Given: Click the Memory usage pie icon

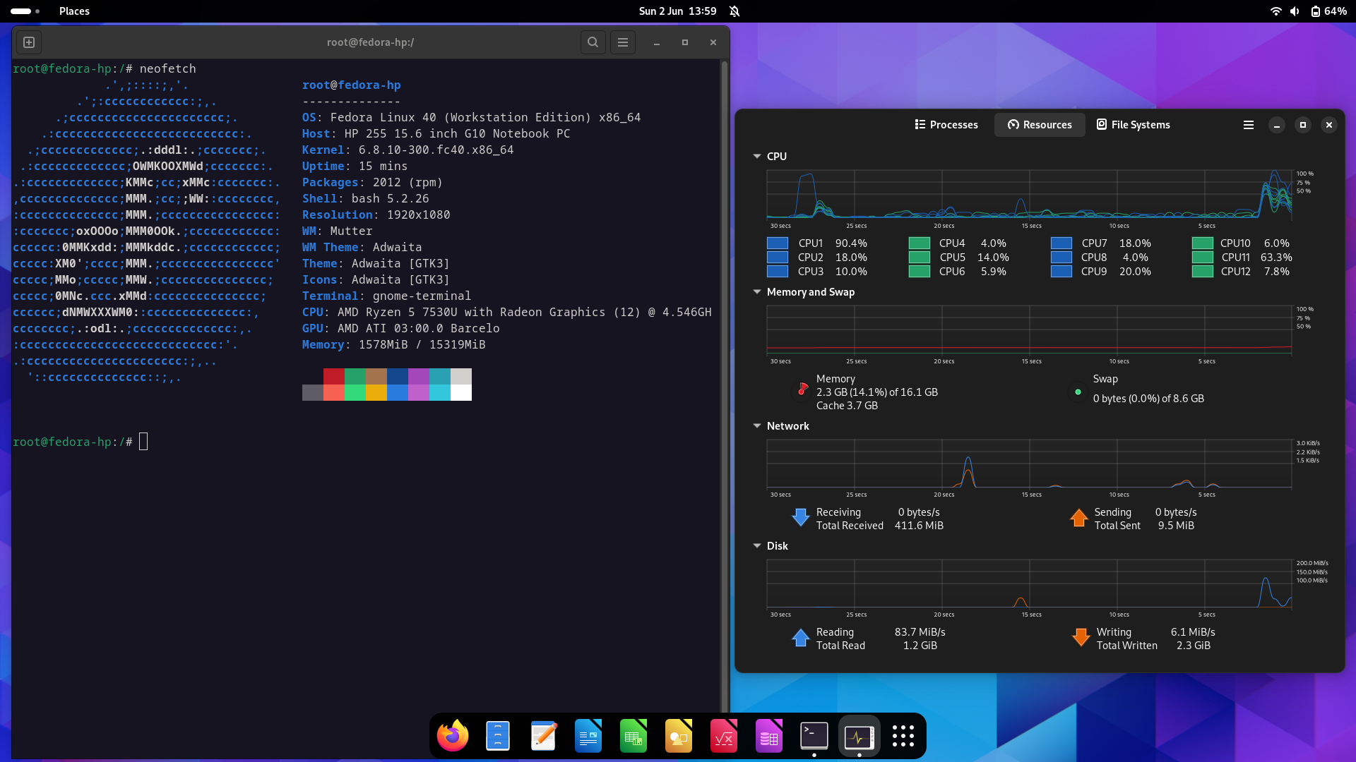Looking at the screenshot, I should (802, 389).
